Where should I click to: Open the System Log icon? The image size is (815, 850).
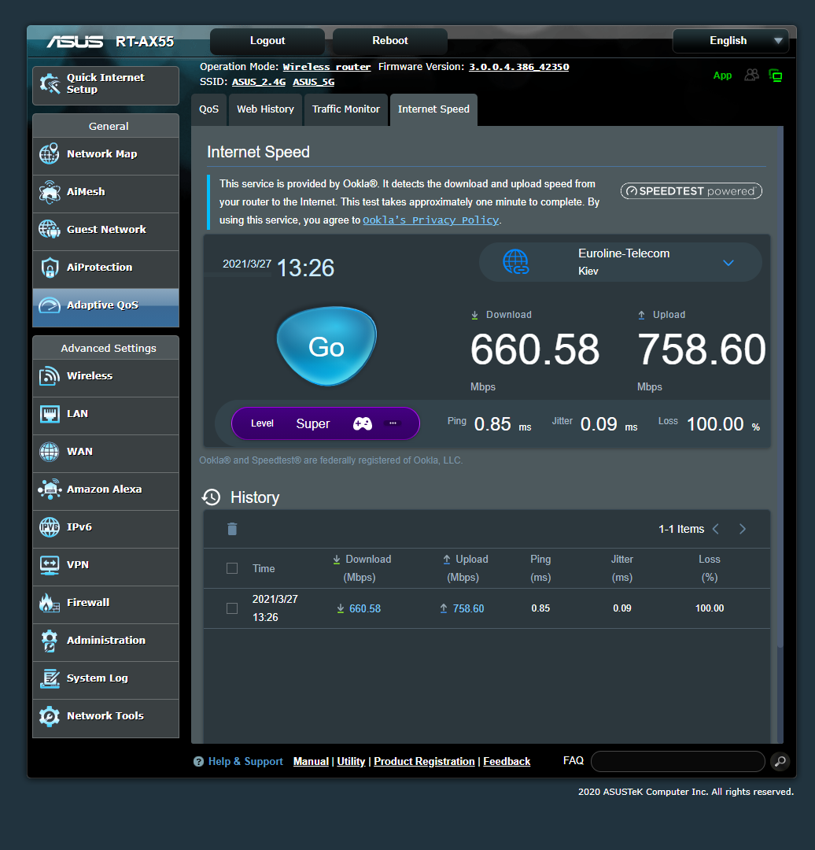click(50, 678)
